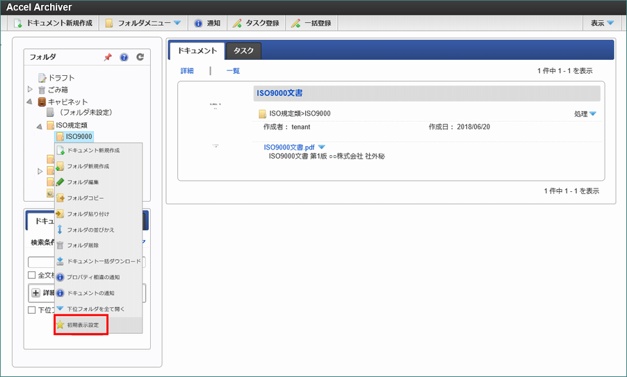
Task: Click the ドキュメント新規作成 toolbar button
Action: pyautogui.click(x=54, y=23)
